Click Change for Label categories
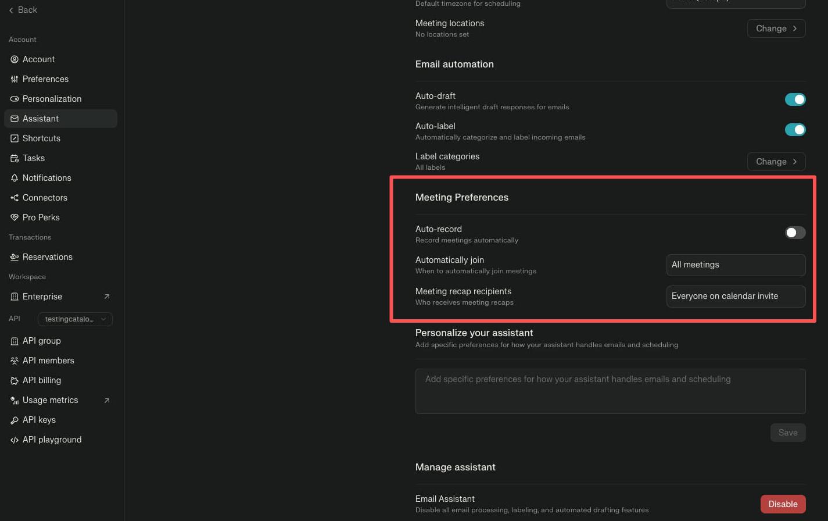 (x=776, y=162)
